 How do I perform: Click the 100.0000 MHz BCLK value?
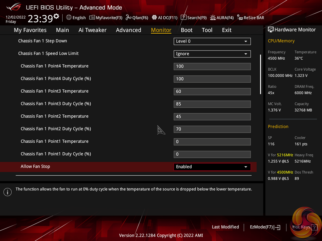coord(280,76)
